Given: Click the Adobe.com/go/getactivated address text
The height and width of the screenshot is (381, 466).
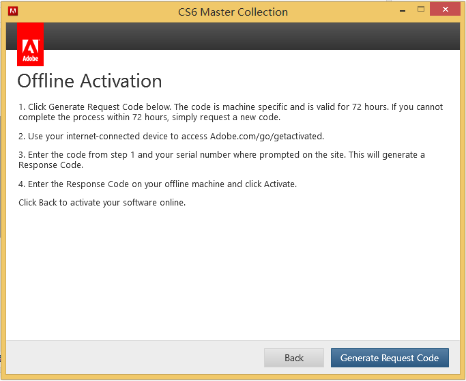Looking at the screenshot, I should 267,136.
